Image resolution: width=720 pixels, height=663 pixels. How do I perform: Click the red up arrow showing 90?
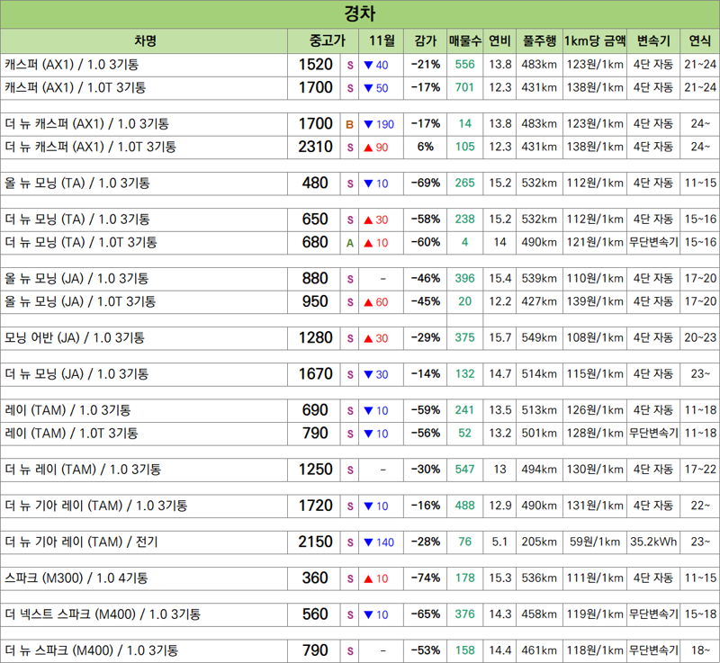click(375, 148)
